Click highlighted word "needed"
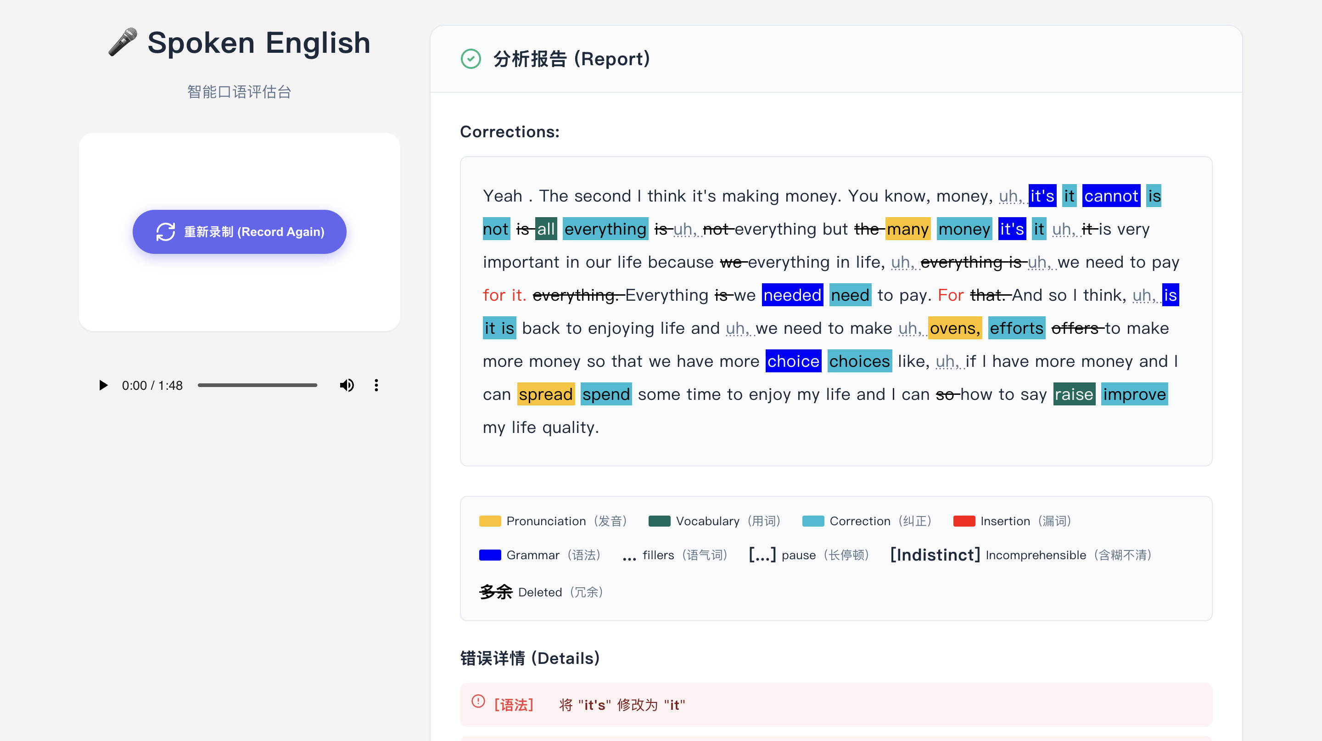This screenshot has height=741, width=1322. (792, 295)
